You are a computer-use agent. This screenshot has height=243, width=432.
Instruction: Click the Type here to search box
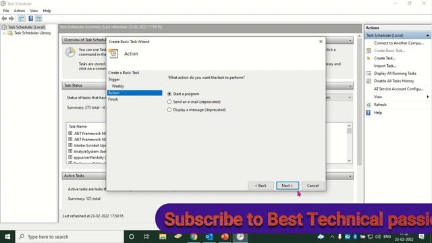[x=70, y=237]
